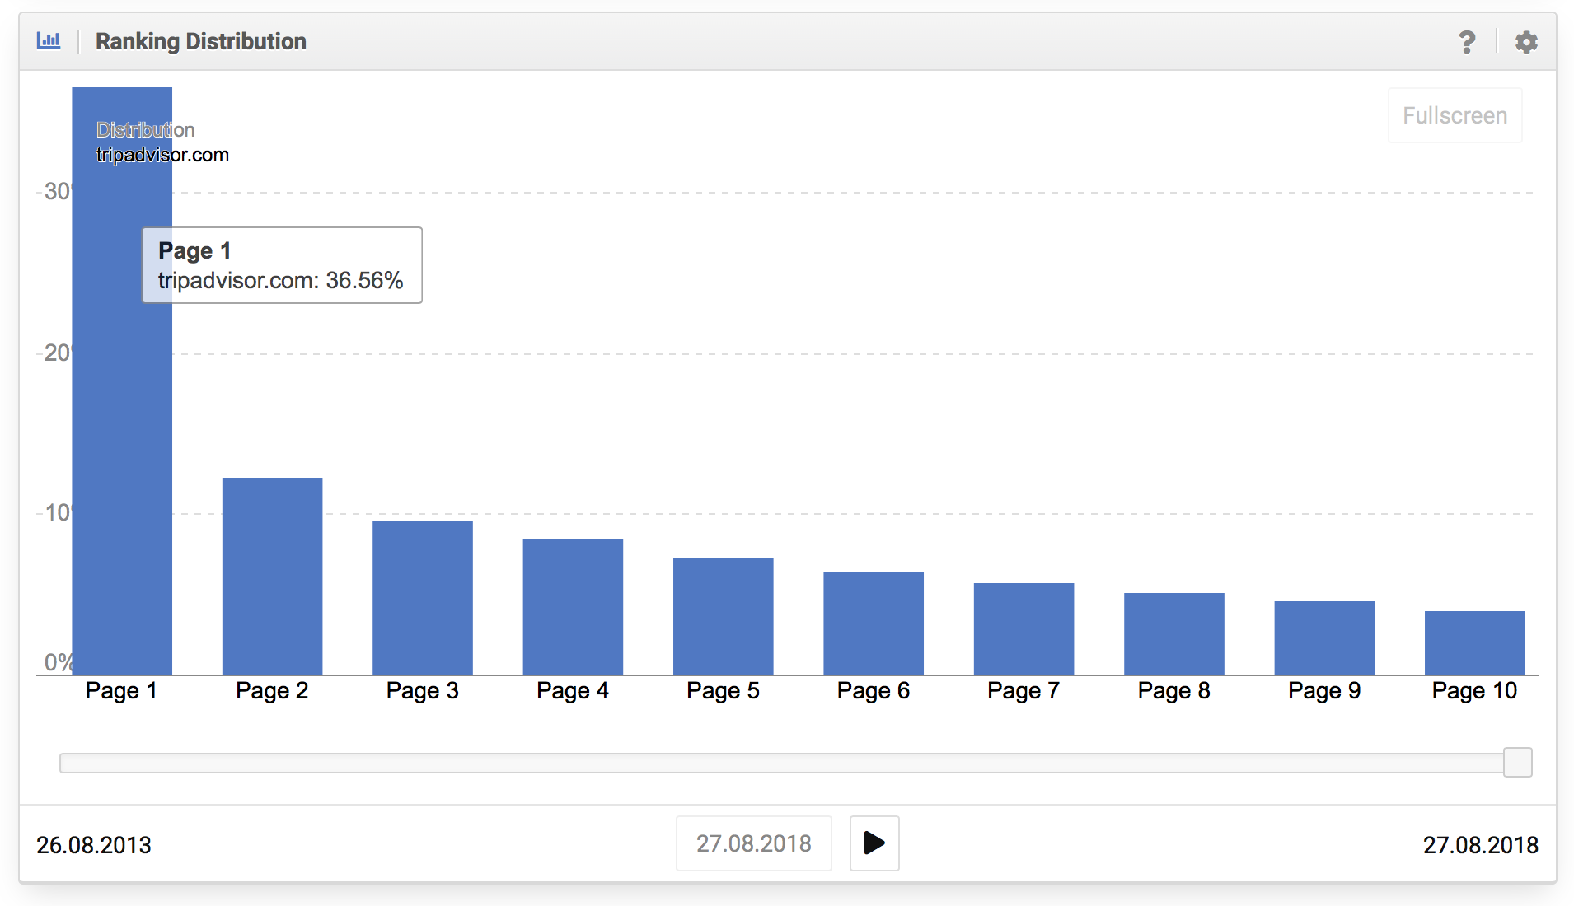
Task: Click the timeline slider track
Action: click(781, 764)
